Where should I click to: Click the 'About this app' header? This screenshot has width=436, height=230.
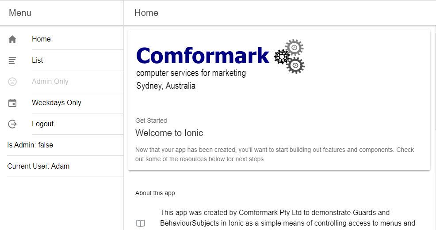(x=155, y=193)
